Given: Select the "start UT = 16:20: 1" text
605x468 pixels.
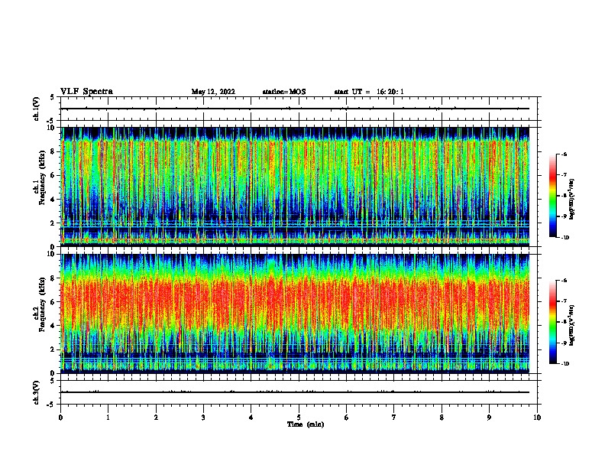Looking at the screenshot, I should click(x=369, y=92).
